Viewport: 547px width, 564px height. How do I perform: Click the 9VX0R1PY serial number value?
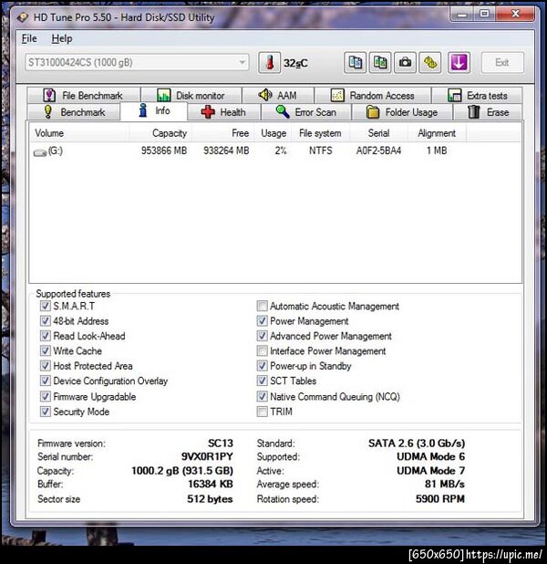207,456
